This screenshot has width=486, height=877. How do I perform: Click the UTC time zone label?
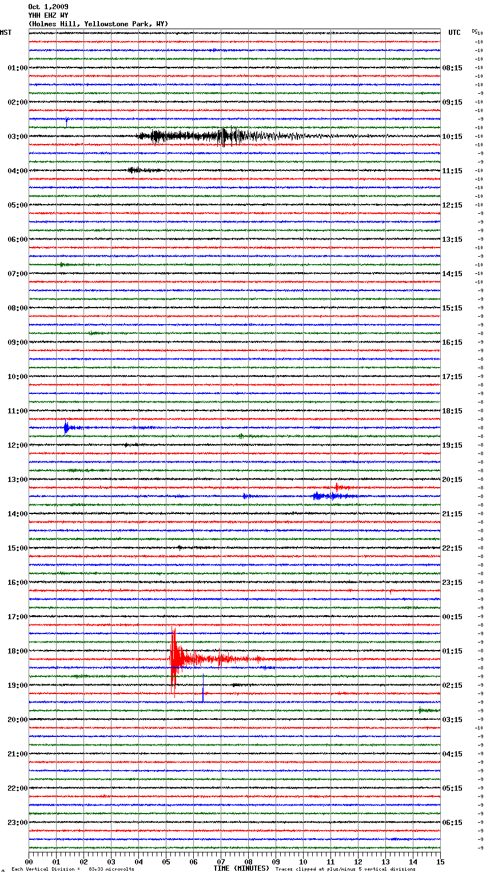[455, 33]
